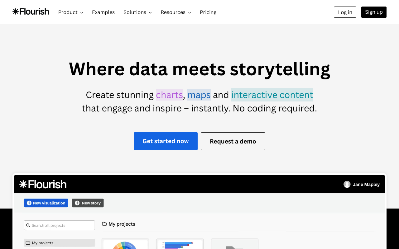Screen dimensions: 399x249
Task: Go to the Examples page
Action: (103, 12)
